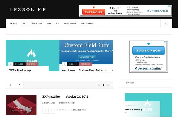The image size is (178, 118).
Task: Click the FEATURED section heading
Action: 130,83
